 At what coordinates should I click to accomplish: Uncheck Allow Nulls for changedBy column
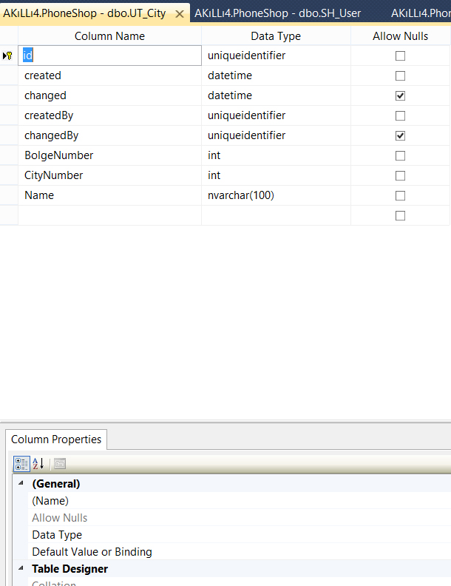coord(400,135)
